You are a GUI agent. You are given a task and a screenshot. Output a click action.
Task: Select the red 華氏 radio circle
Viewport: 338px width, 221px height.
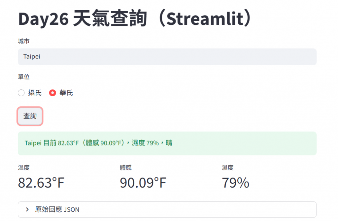(x=52, y=93)
